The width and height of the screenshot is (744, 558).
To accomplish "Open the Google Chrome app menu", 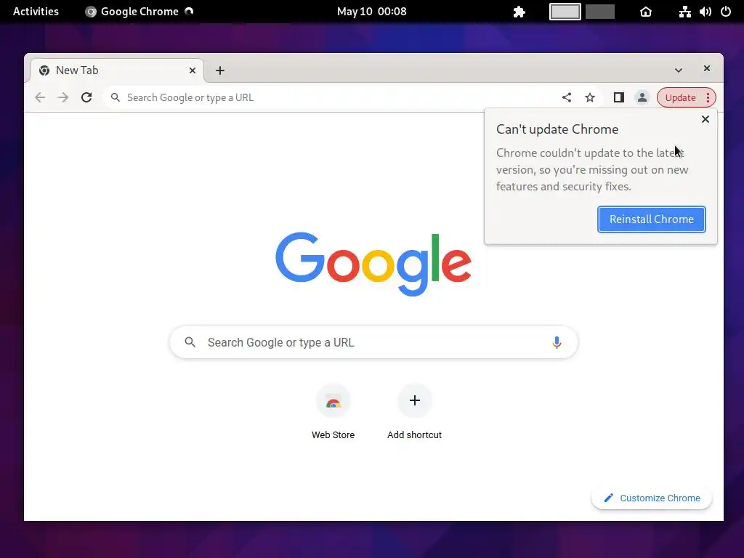I will pyautogui.click(x=139, y=12).
